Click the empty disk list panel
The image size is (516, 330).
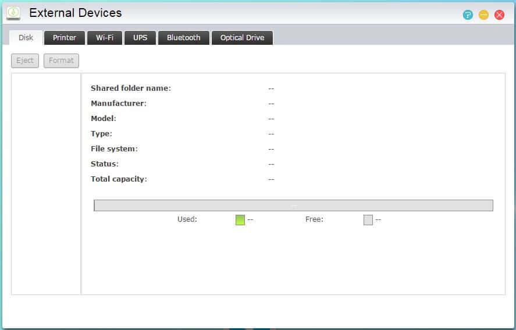46,183
